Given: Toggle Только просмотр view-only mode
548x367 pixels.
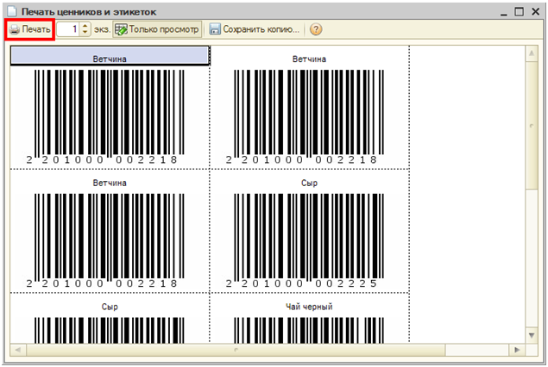Looking at the screenshot, I should point(158,29).
